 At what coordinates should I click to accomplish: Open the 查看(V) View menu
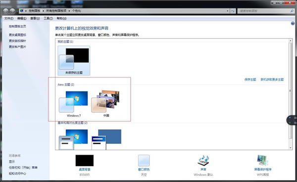(x=35, y=18)
